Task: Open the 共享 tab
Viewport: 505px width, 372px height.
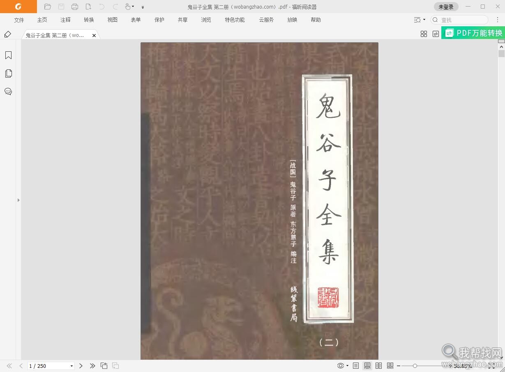Action: click(x=183, y=20)
